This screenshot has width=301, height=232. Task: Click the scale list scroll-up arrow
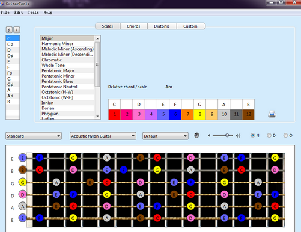[x=97, y=38]
